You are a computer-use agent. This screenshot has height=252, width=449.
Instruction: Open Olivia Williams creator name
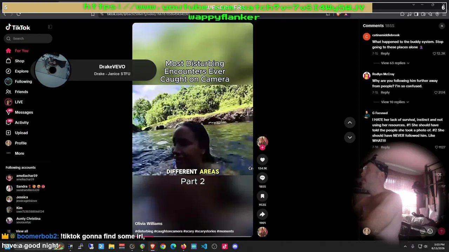(149, 224)
